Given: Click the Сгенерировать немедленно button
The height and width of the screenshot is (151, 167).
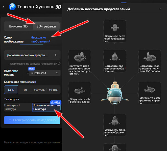Looking at the screenshot, I should [x=32, y=120].
